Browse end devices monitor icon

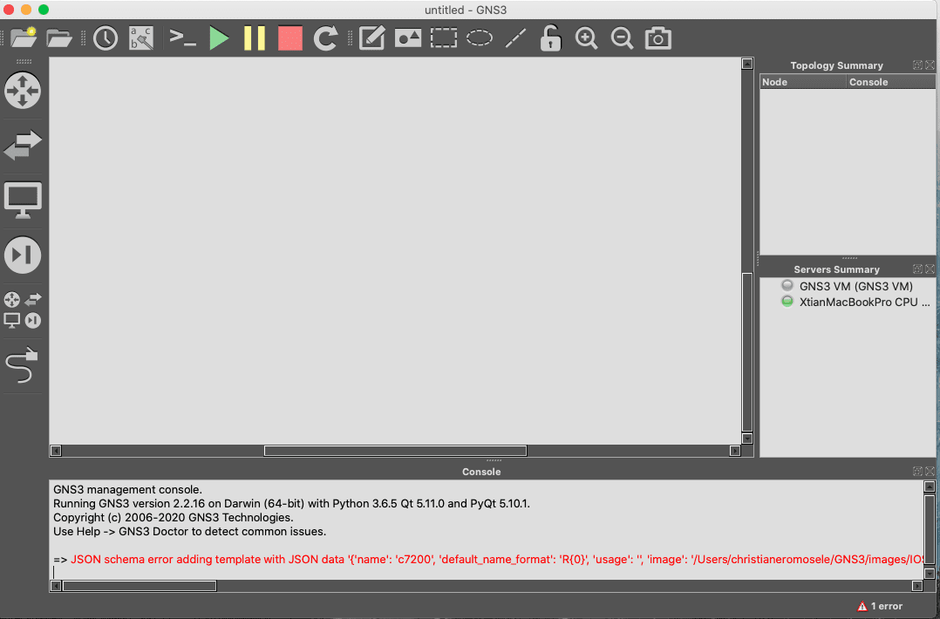23,200
